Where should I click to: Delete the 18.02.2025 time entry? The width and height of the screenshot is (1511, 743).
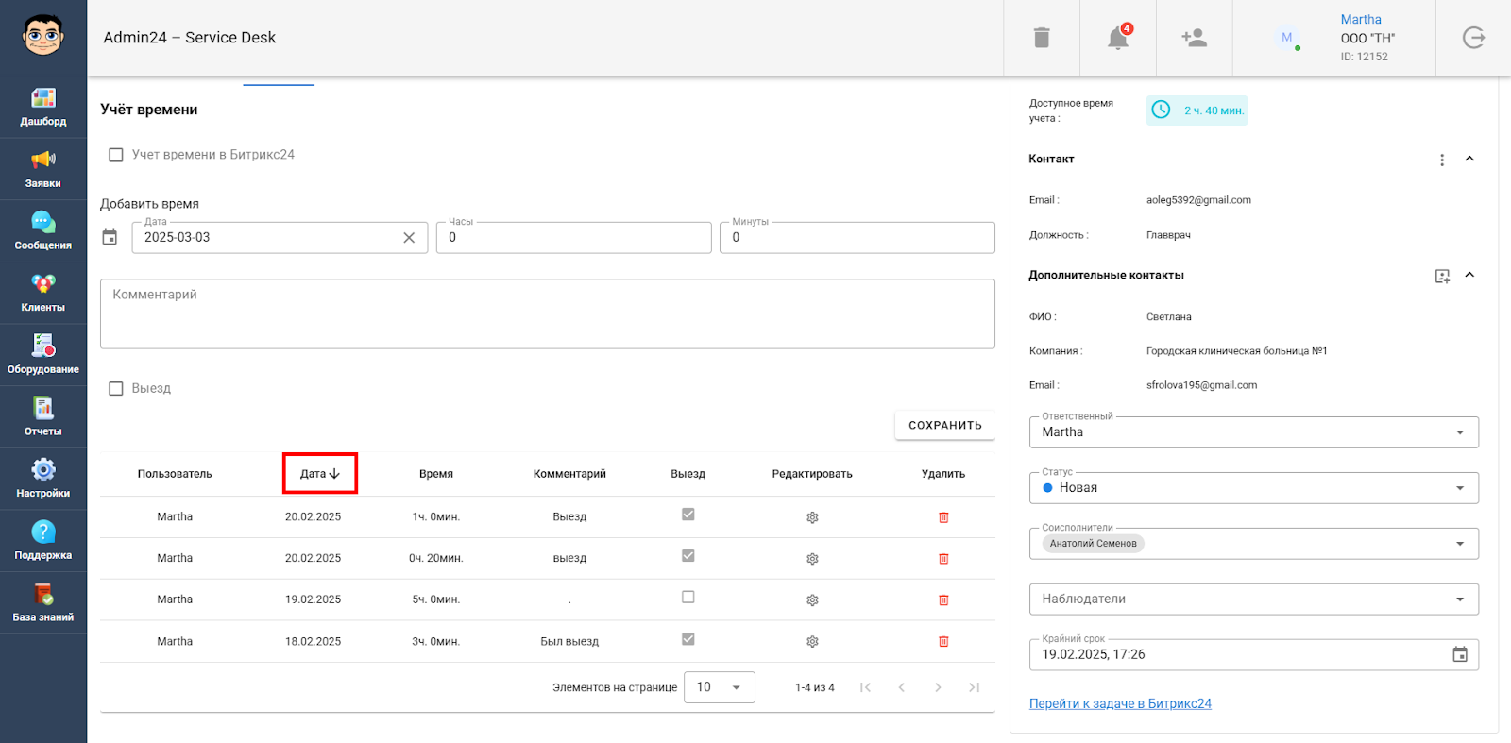click(943, 642)
